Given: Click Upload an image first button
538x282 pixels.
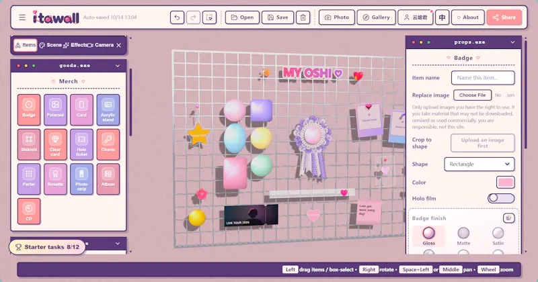Looking at the screenshot, I should click(482, 143).
